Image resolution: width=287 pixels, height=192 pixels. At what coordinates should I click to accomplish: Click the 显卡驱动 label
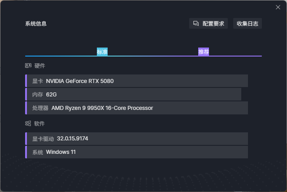(43, 139)
